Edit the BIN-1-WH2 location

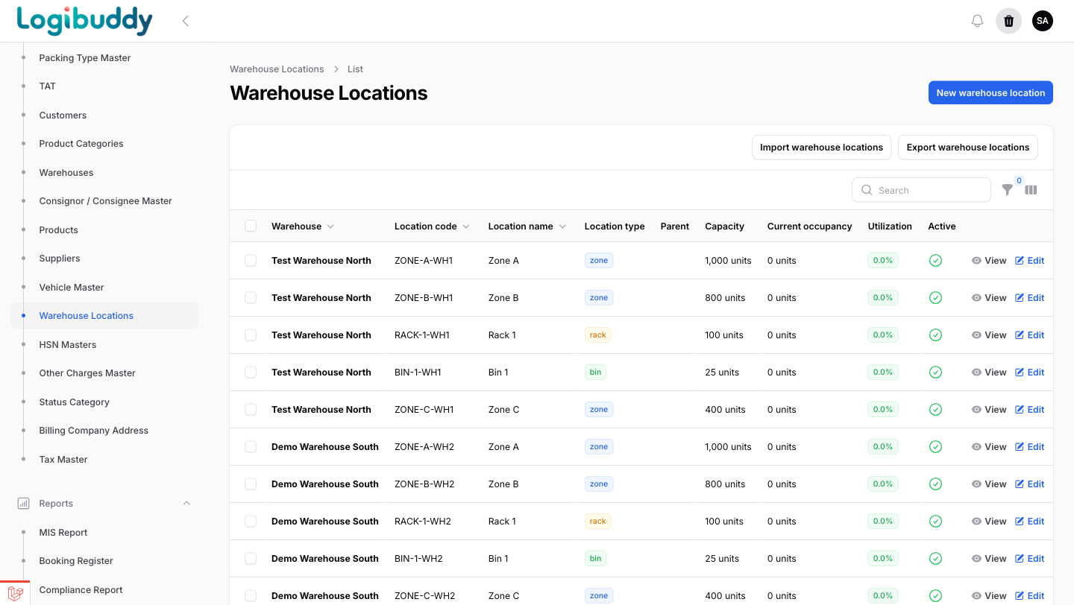point(1030,559)
